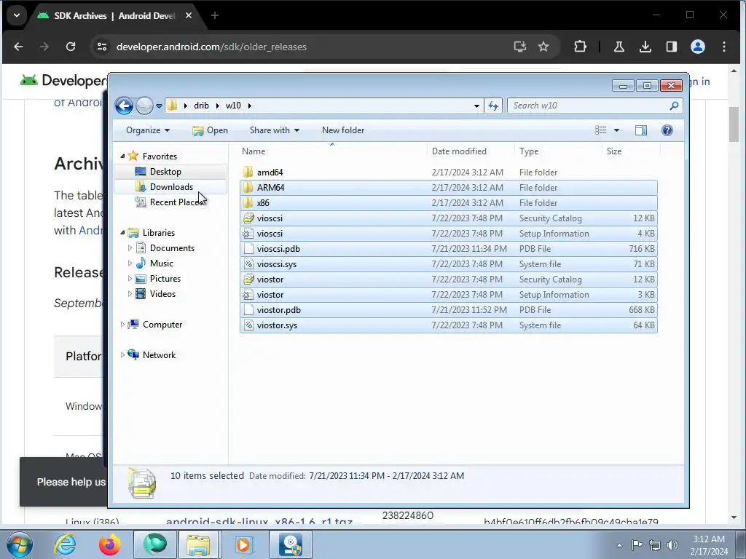Click Chrome's reload page button
746x559 pixels.
71,47
